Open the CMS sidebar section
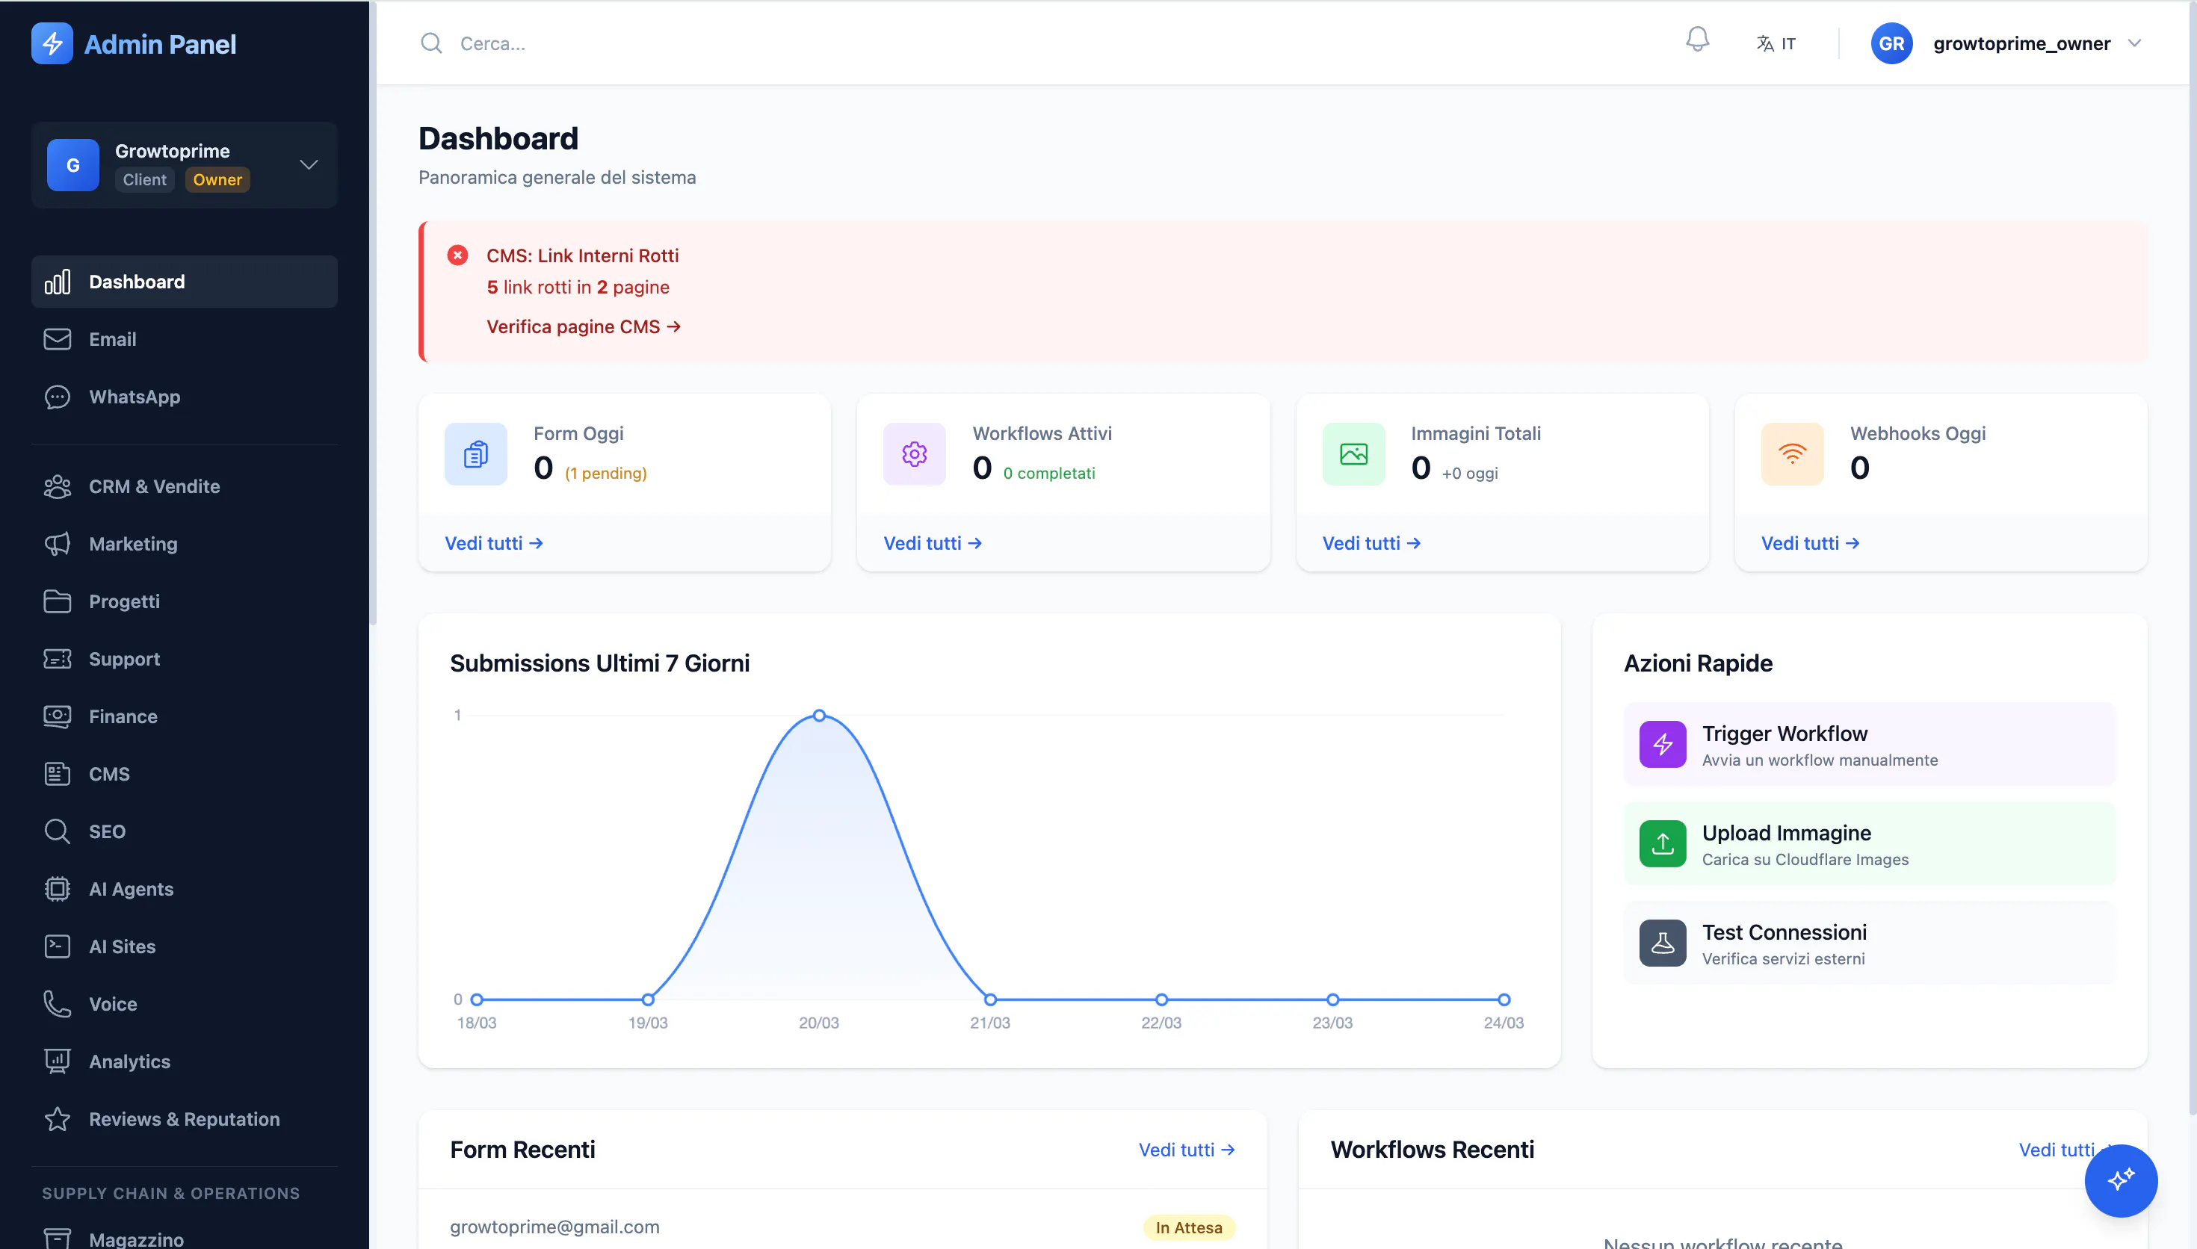The height and width of the screenshot is (1249, 2197). pos(185,774)
